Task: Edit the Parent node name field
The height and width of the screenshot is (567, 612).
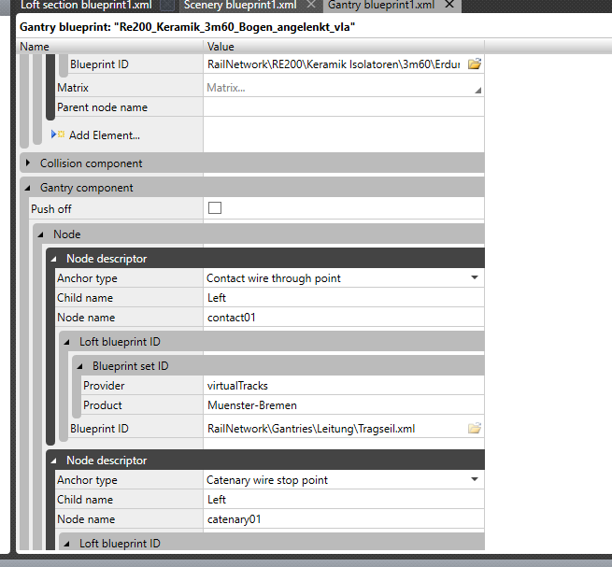Action: 344,106
